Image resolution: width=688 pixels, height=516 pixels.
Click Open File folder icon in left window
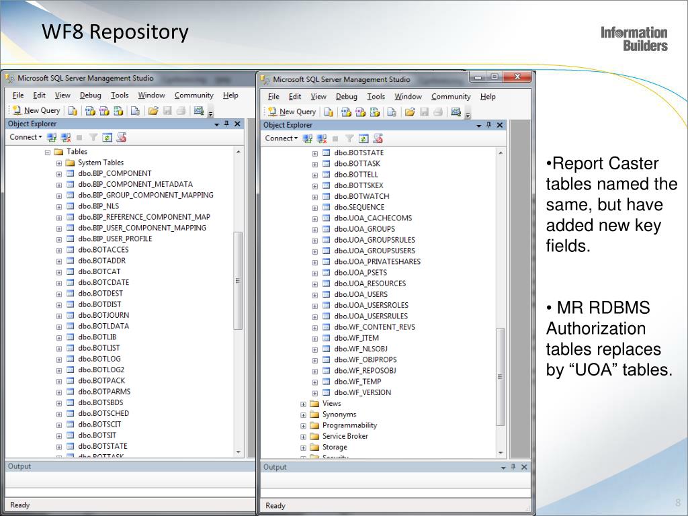click(153, 111)
